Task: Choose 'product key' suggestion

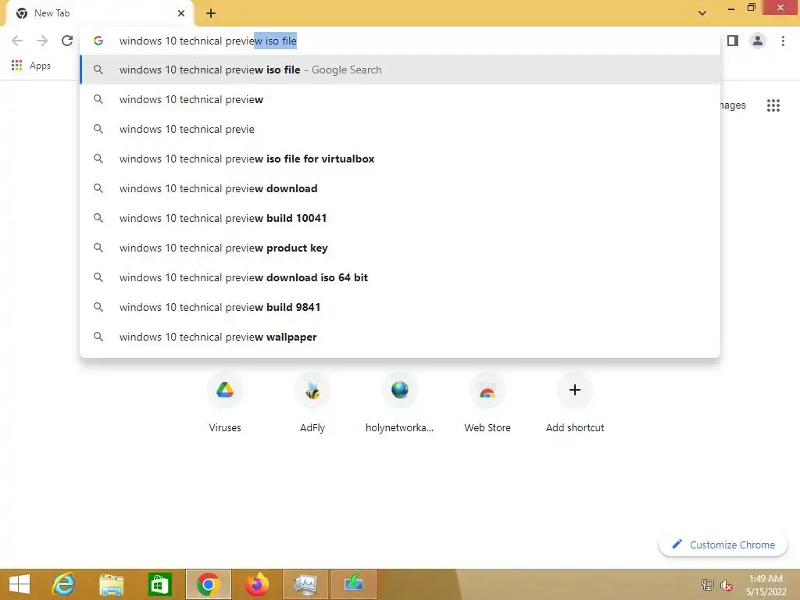Action: 400,248
